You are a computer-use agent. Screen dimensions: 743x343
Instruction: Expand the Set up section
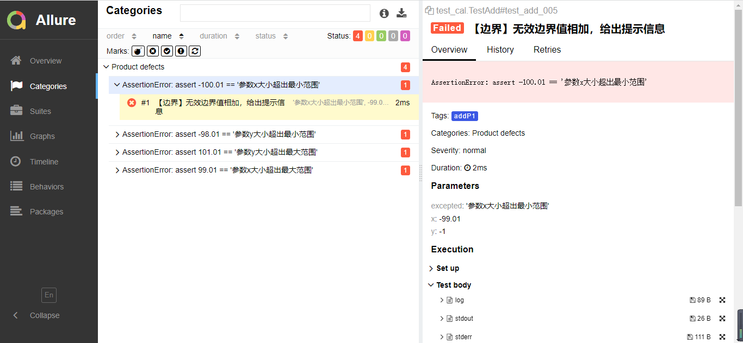point(431,269)
